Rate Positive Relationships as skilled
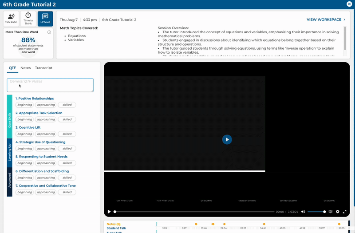 [67, 105]
